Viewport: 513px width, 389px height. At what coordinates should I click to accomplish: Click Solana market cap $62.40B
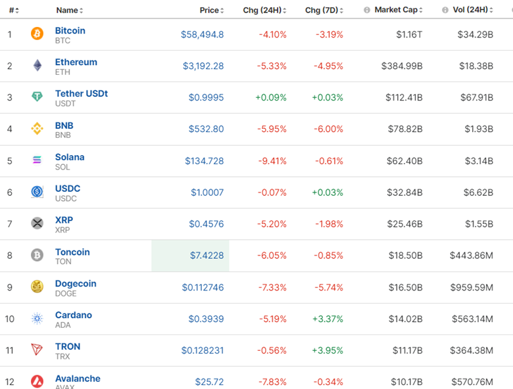click(404, 161)
